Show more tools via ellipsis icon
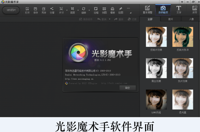The image size is (200, 132). coord(128,8)
